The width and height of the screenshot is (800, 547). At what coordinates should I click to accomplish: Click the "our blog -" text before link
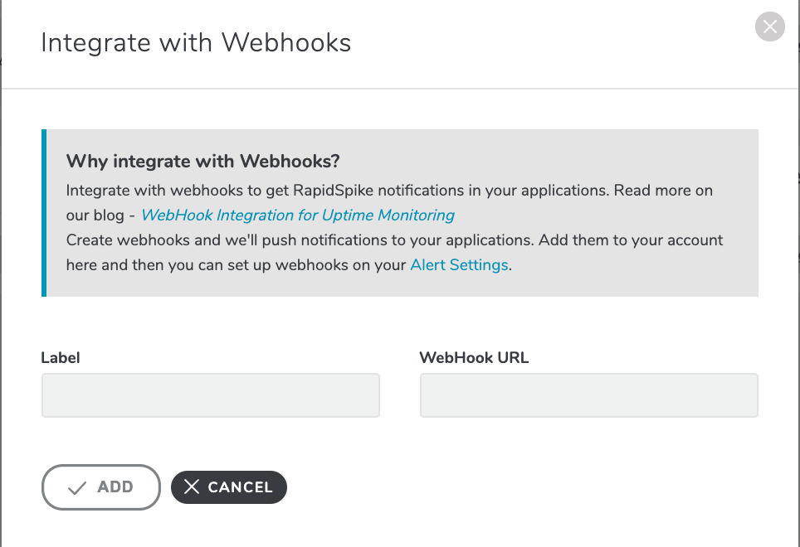point(100,215)
